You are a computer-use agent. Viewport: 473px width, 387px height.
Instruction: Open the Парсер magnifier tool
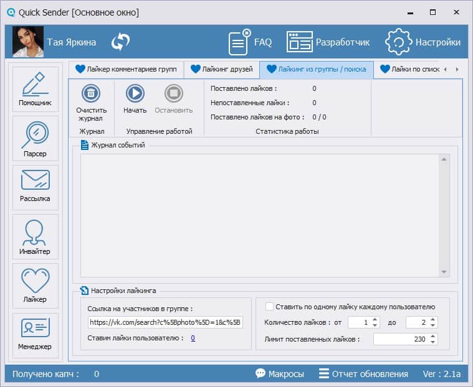[36, 139]
